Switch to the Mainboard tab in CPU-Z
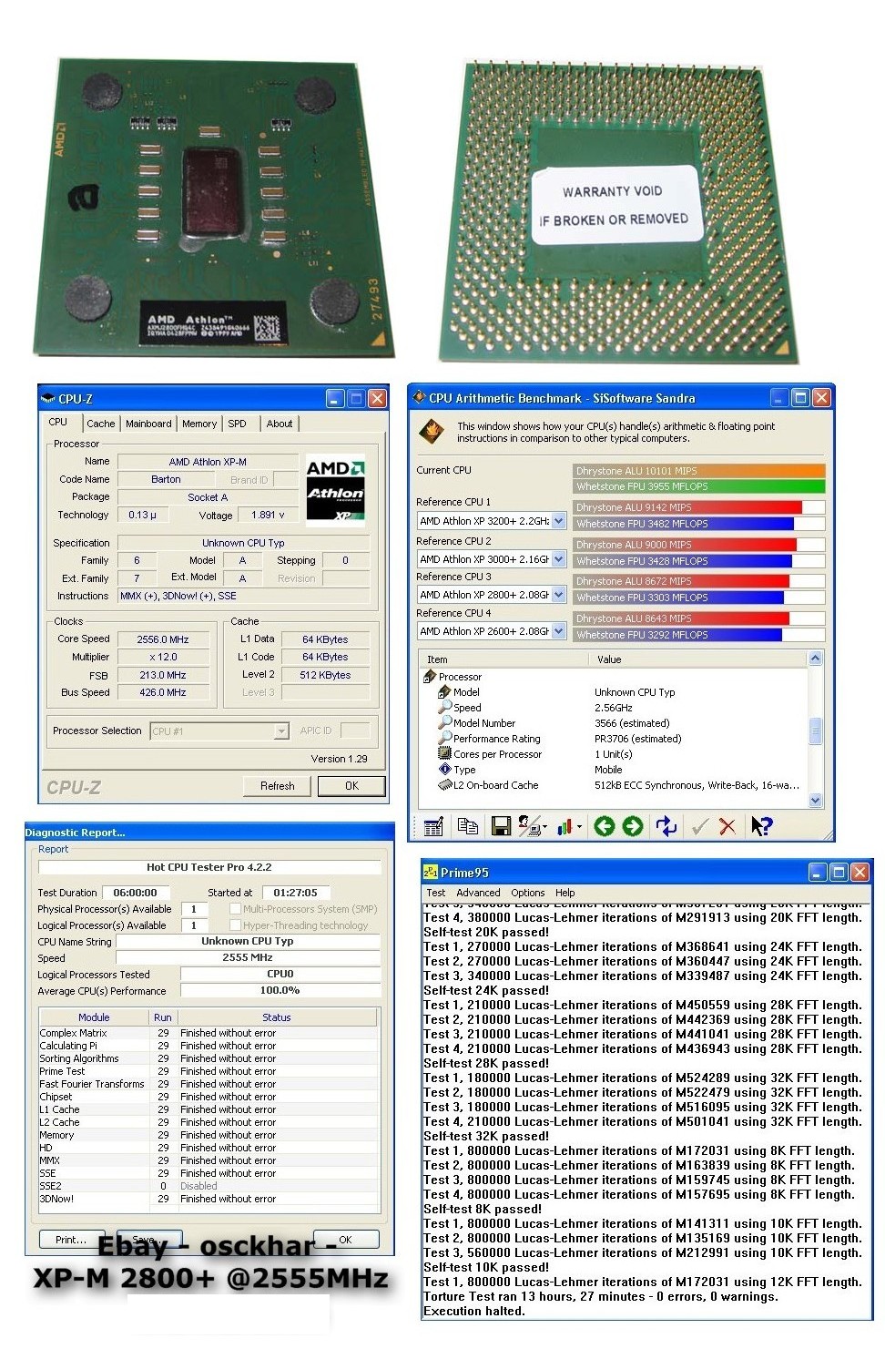The width and height of the screenshot is (885, 1359). coord(148,424)
